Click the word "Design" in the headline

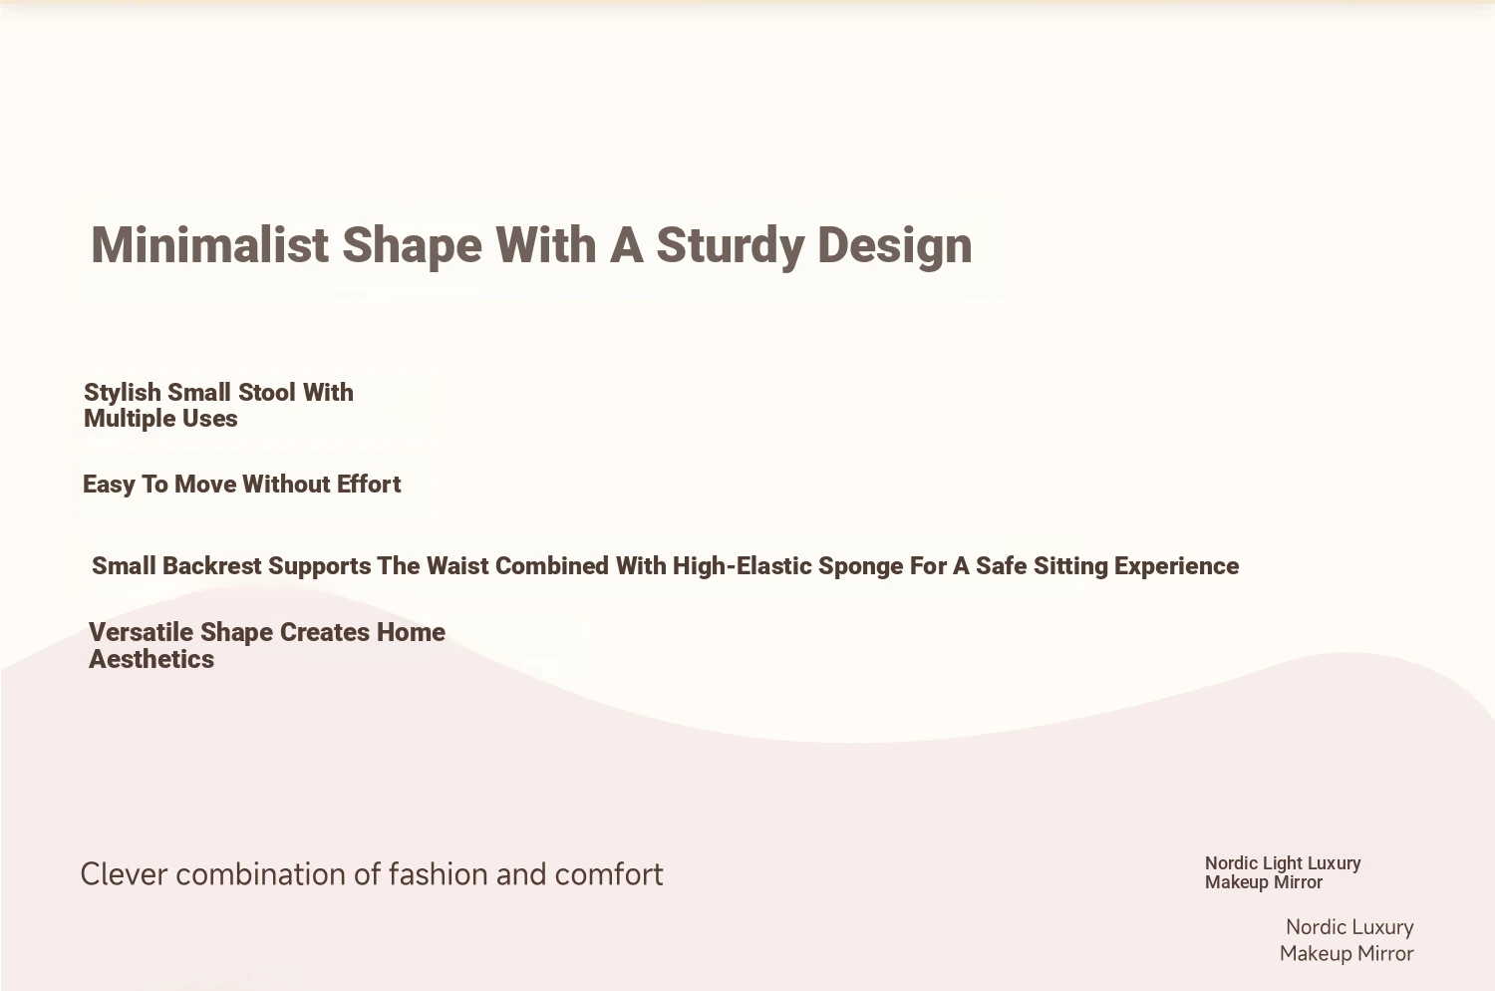[x=895, y=245]
